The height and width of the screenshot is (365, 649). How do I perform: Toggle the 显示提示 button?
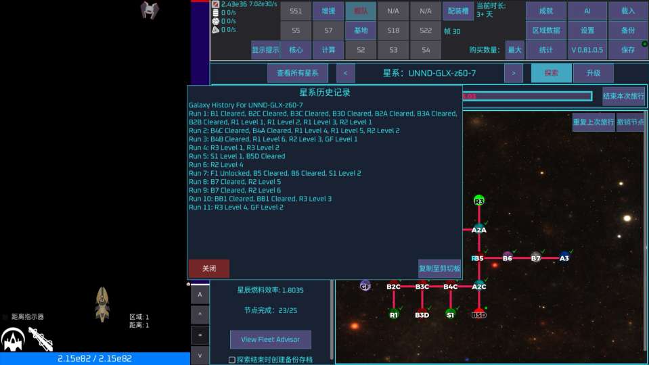265,50
